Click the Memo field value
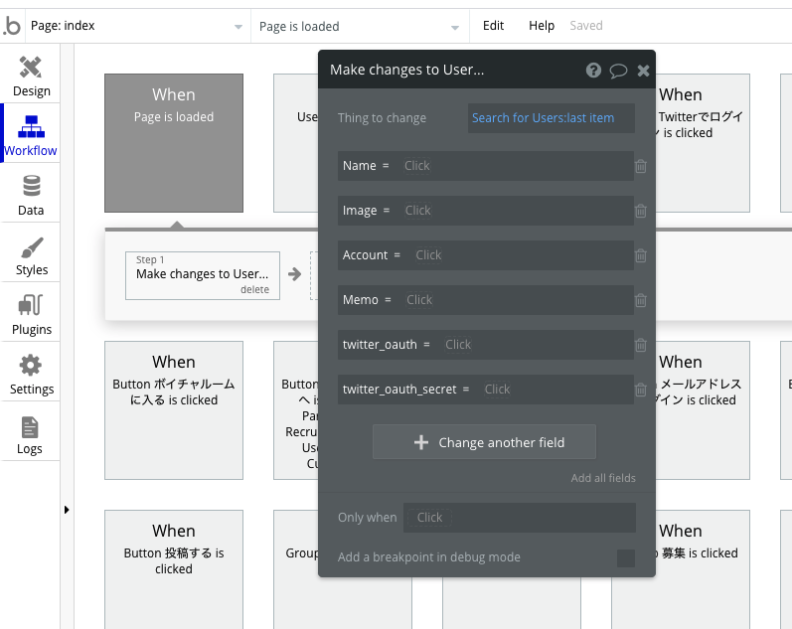Image resolution: width=792 pixels, height=629 pixels. (x=419, y=300)
